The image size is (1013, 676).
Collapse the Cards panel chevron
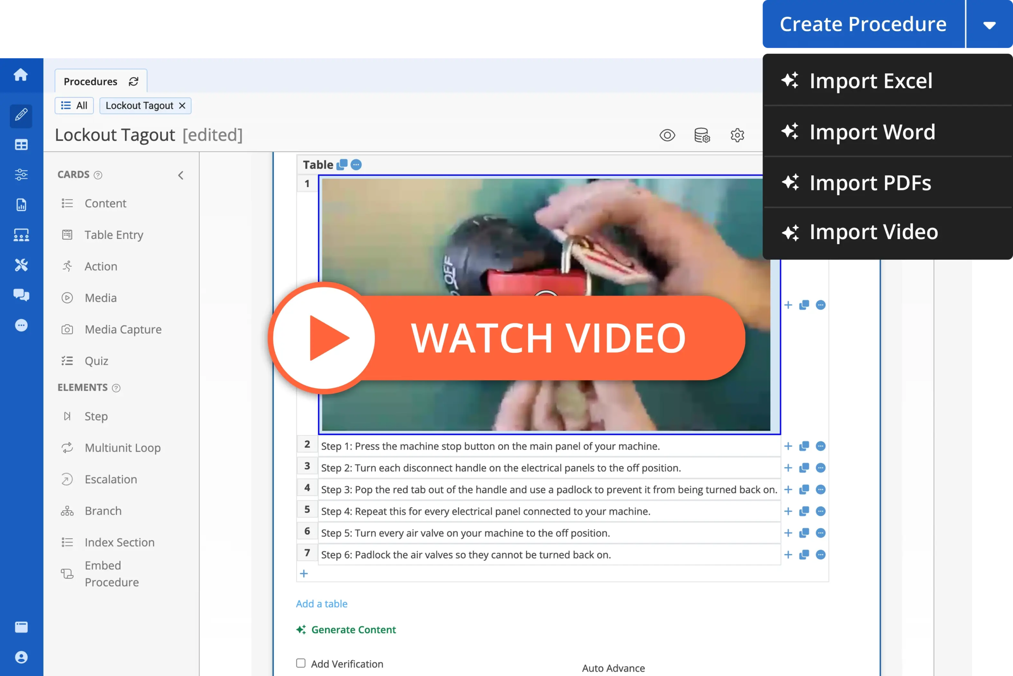pyautogui.click(x=181, y=175)
